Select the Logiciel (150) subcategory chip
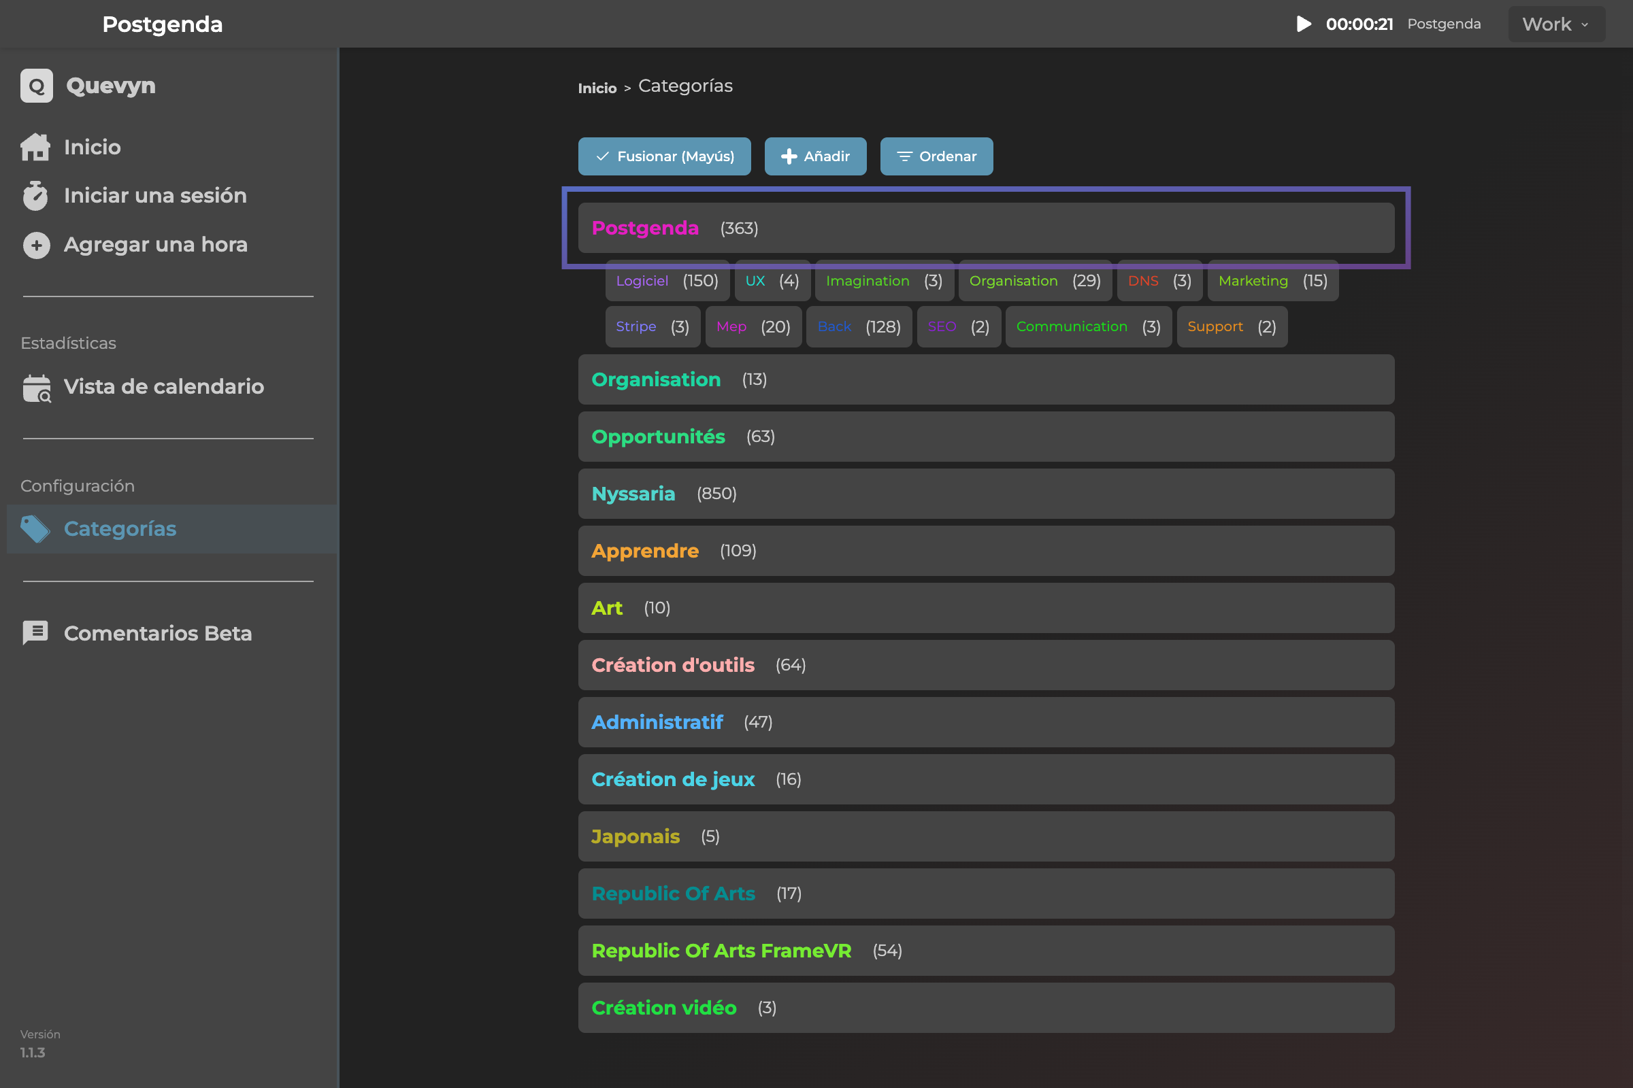 click(x=667, y=281)
